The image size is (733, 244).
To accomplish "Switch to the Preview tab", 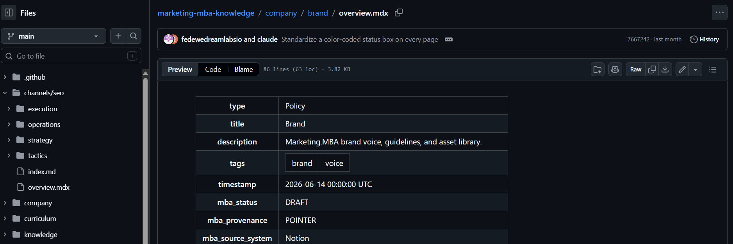I will (x=180, y=69).
